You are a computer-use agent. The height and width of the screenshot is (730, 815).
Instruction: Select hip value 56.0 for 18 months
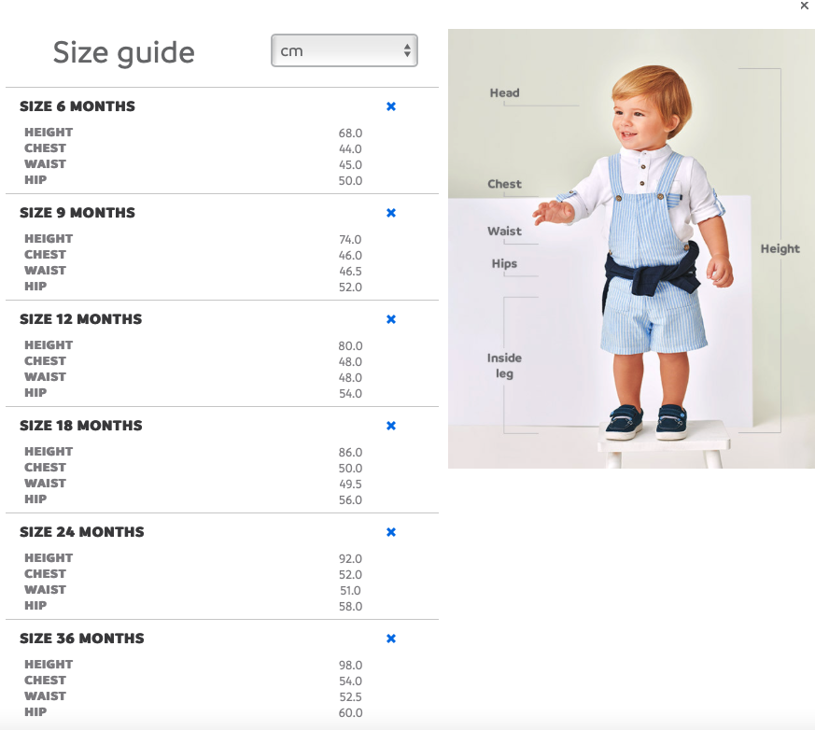(350, 500)
